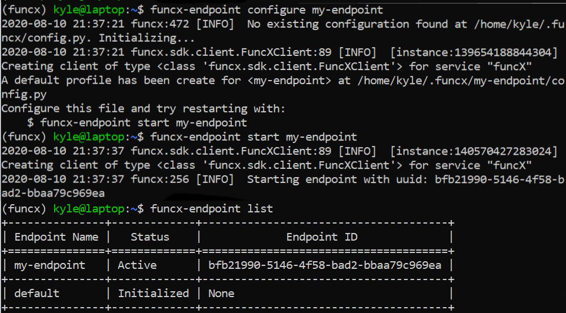Click the 'funcx-endpoint configure my-endpoint' command text
Viewport: 566px width, 313px height.
pos(267,10)
